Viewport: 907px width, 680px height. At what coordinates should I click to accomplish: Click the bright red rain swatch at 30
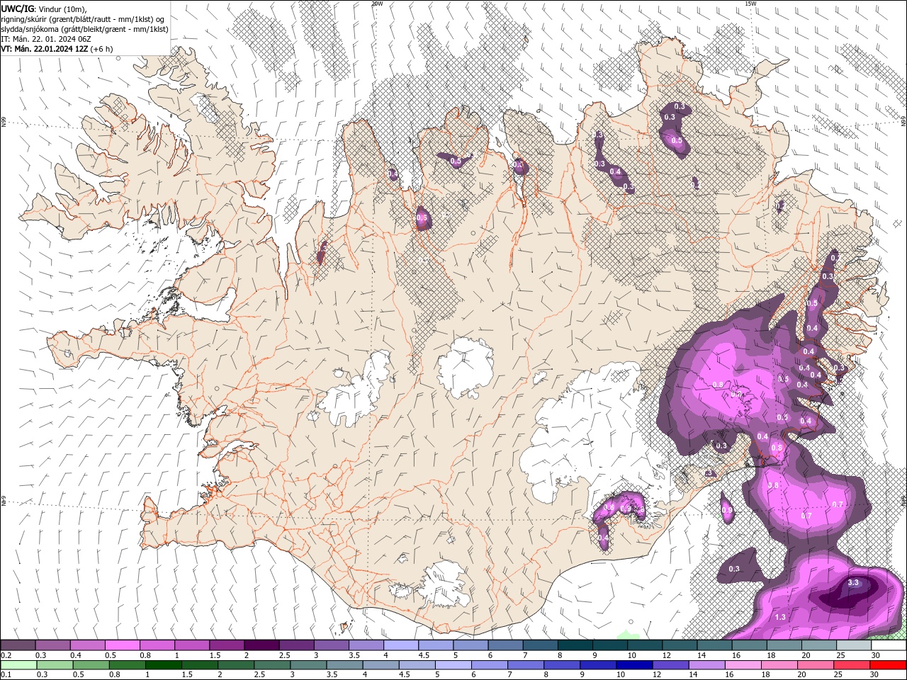point(888,664)
